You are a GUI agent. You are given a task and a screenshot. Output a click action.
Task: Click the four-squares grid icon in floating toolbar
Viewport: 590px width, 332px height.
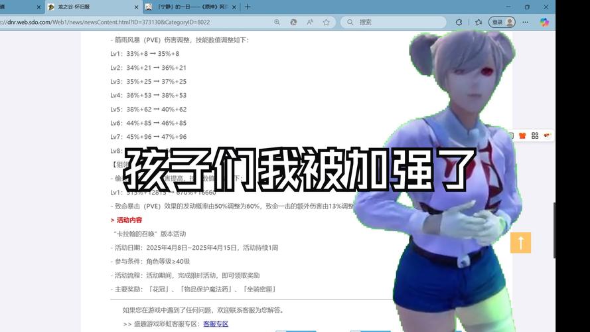point(535,135)
